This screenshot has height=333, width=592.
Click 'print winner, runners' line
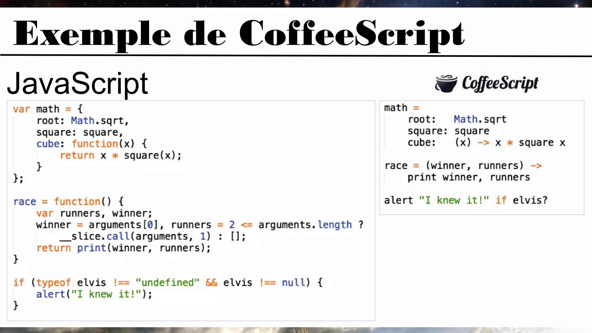point(469,177)
